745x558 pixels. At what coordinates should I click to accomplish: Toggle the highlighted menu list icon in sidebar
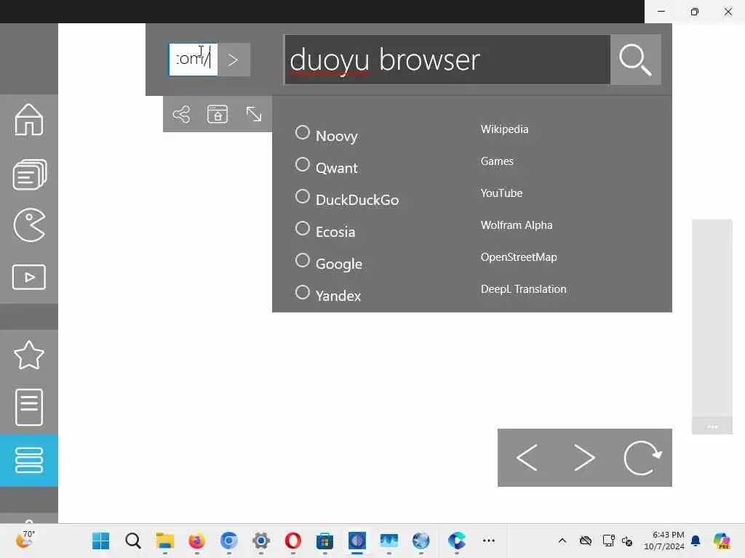tap(29, 460)
